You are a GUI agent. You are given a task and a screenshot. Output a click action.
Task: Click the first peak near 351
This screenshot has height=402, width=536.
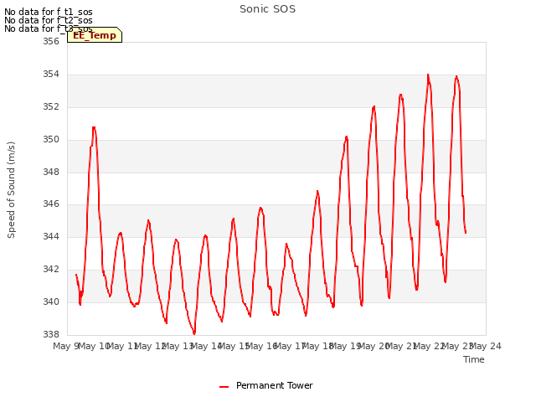click(x=94, y=127)
